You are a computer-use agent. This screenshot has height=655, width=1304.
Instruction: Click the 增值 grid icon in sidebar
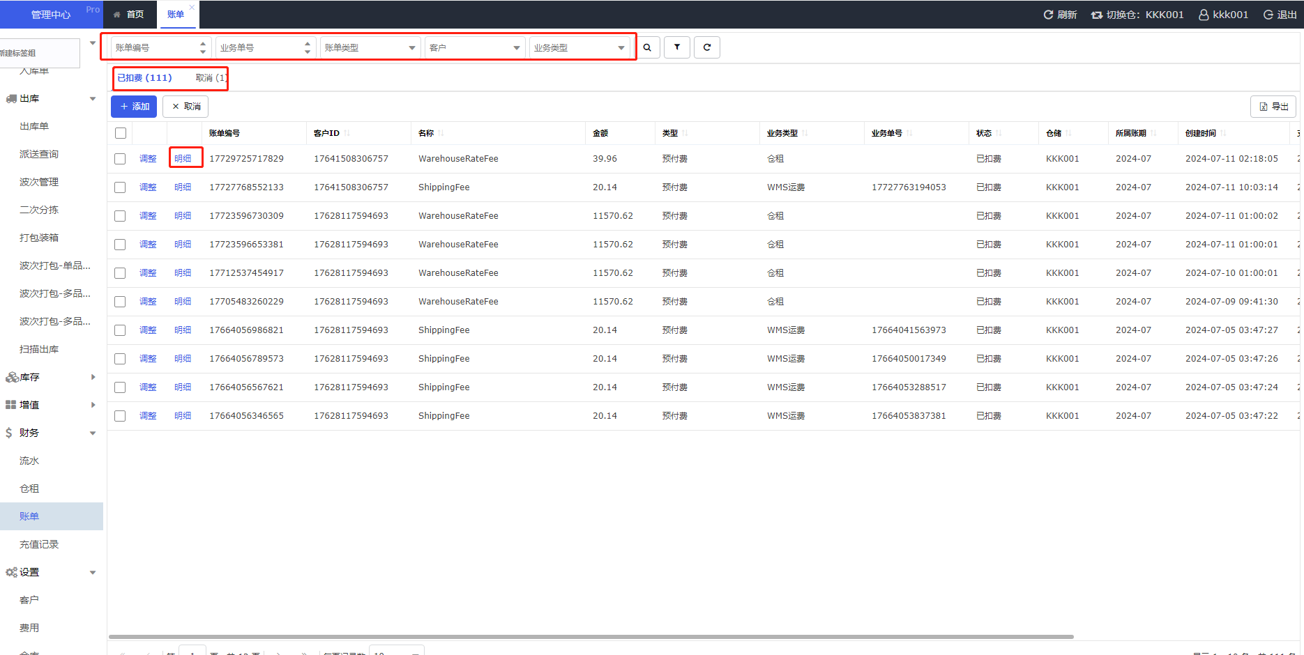[x=11, y=405]
